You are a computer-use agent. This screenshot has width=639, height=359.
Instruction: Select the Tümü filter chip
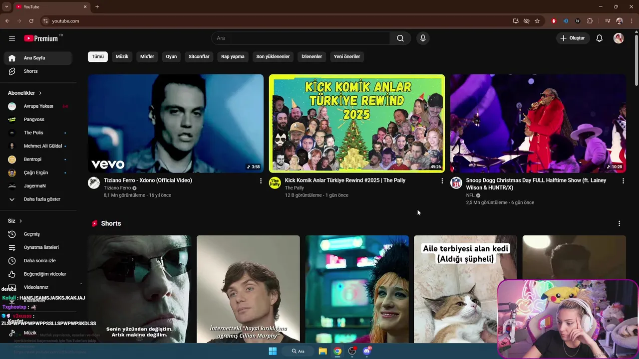(x=98, y=57)
